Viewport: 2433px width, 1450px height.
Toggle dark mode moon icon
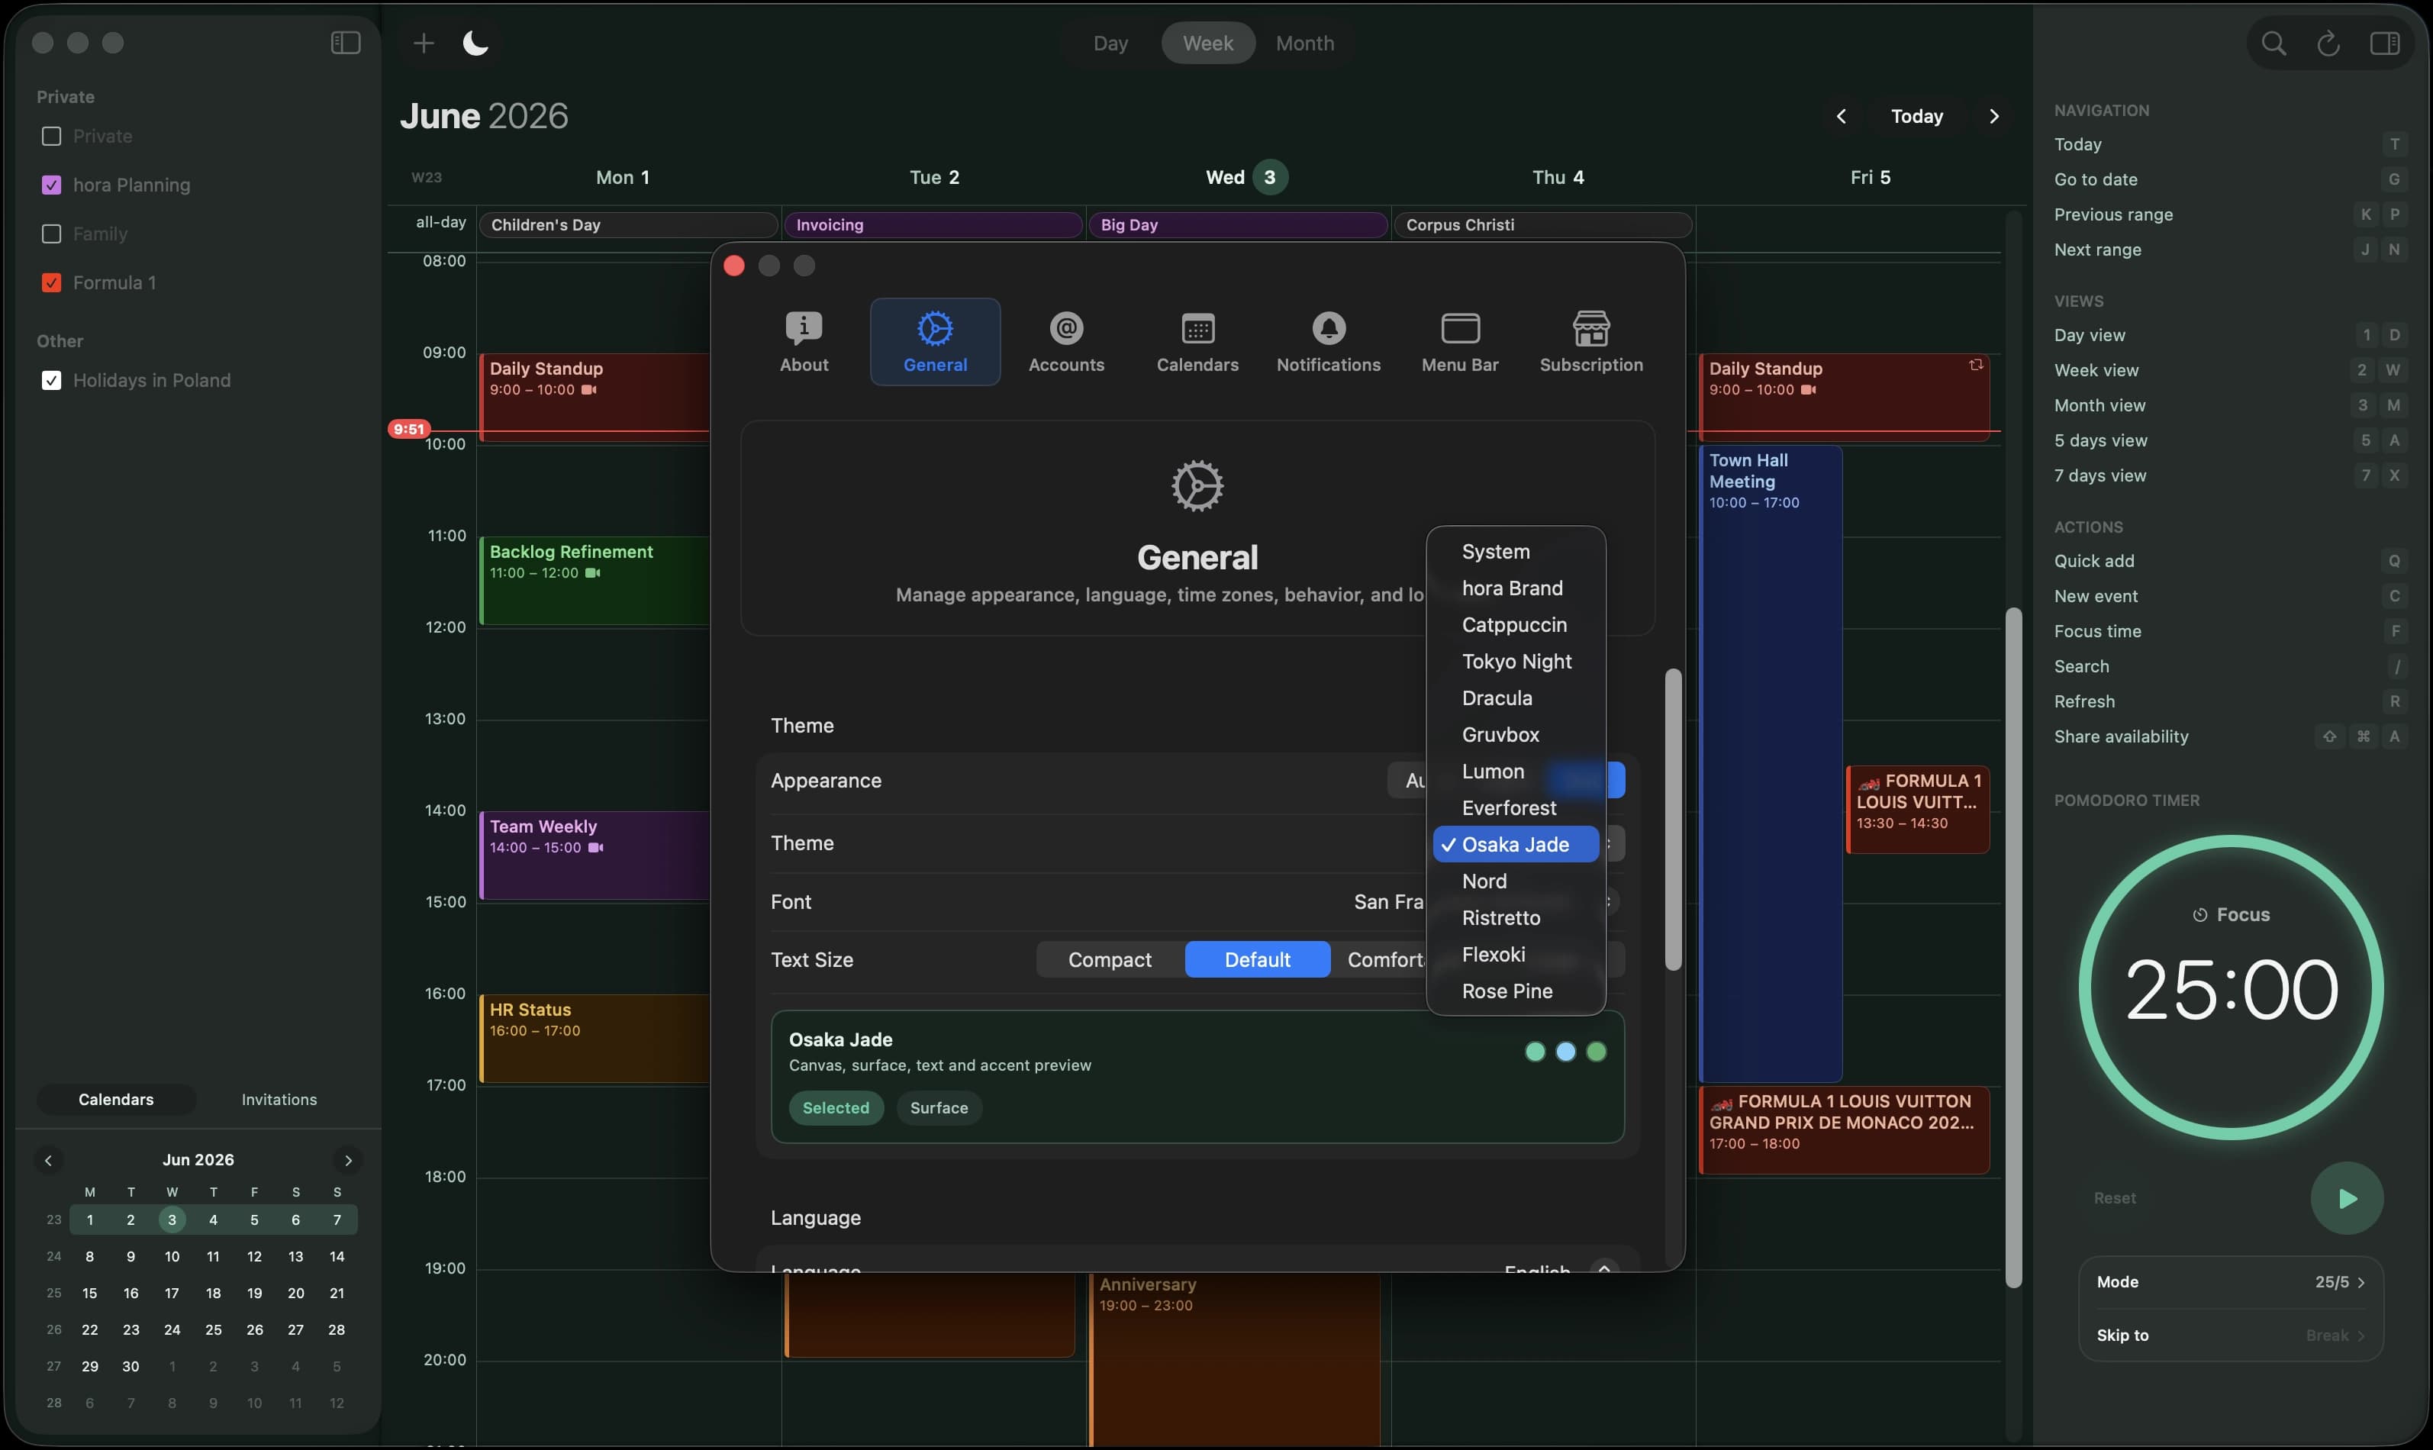475,43
